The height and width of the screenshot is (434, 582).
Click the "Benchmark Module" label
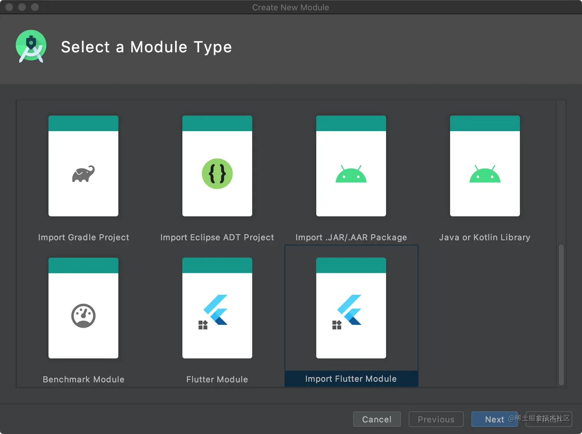(84, 379)
